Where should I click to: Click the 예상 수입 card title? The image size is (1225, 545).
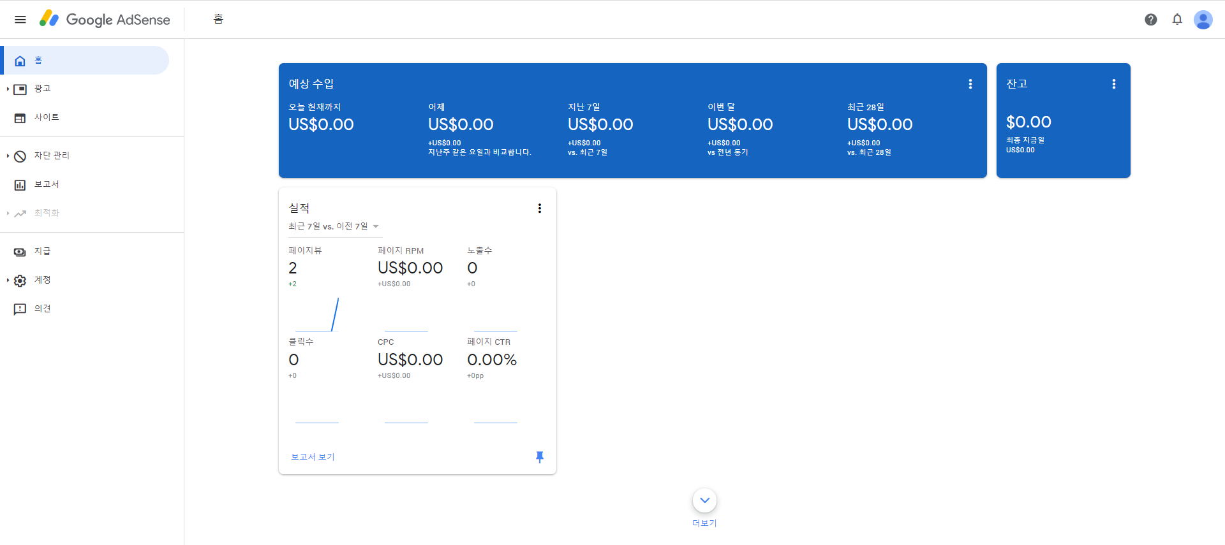tap(311, 84)
